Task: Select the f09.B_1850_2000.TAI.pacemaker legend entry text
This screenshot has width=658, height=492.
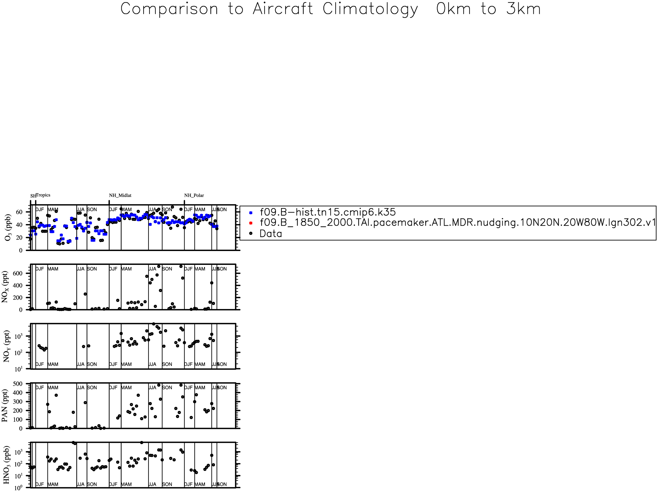Action: tap(457, 222)
